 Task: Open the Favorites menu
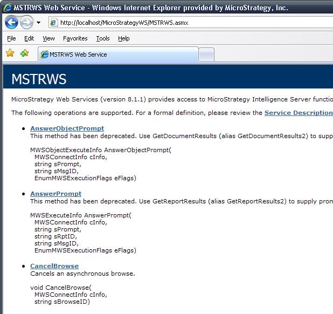75,38
